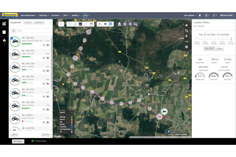Open the New Holland brand dropdown

(190, 15)
